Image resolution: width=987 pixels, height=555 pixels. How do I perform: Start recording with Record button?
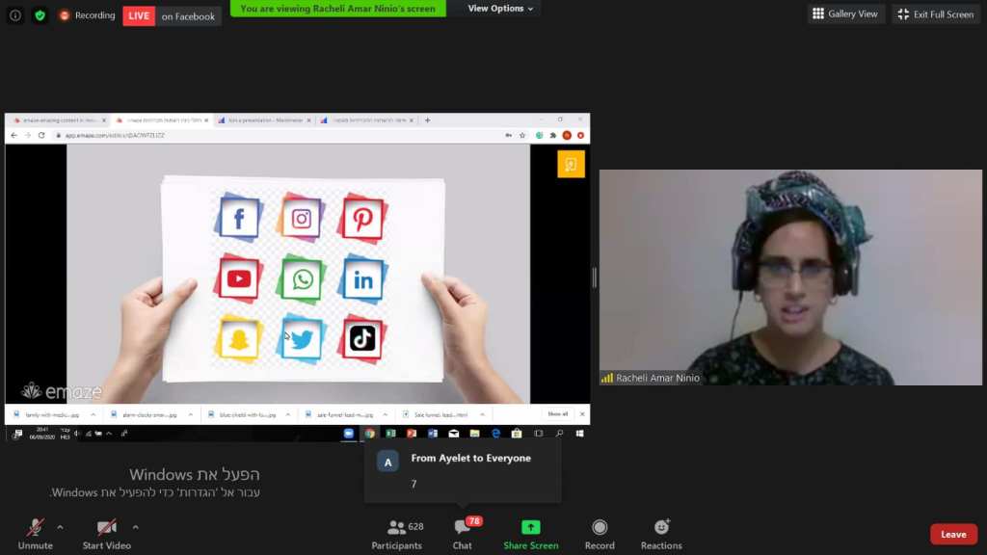pyautogui.click(x=600, y=534)
